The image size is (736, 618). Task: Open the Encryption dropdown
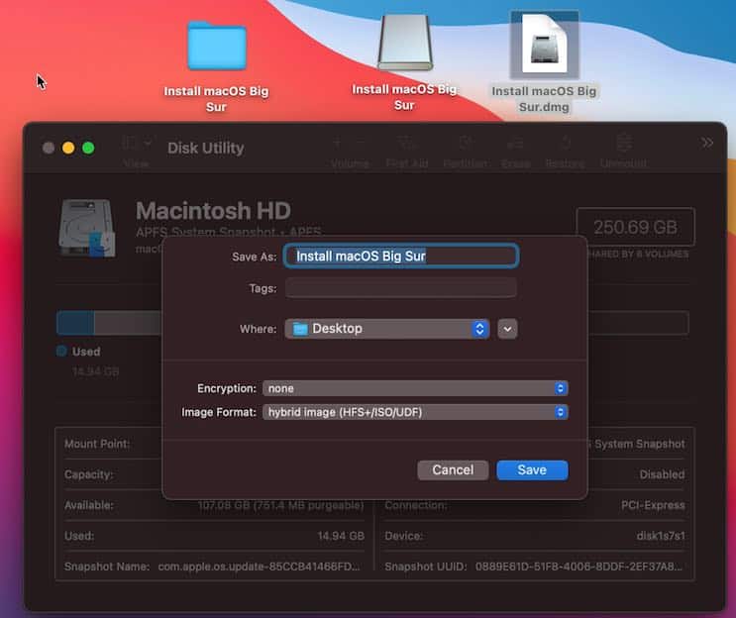click(415, 388)
